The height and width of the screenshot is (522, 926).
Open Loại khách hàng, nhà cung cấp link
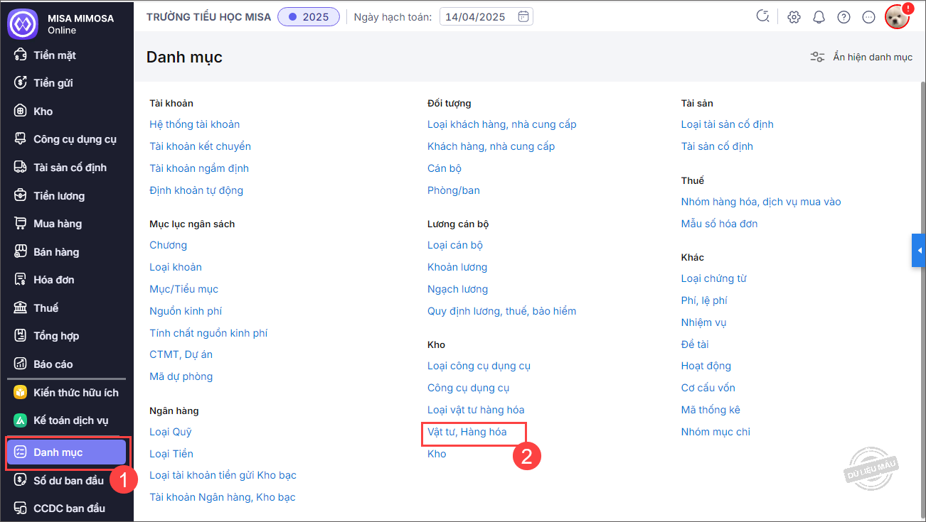click(502, 124)
